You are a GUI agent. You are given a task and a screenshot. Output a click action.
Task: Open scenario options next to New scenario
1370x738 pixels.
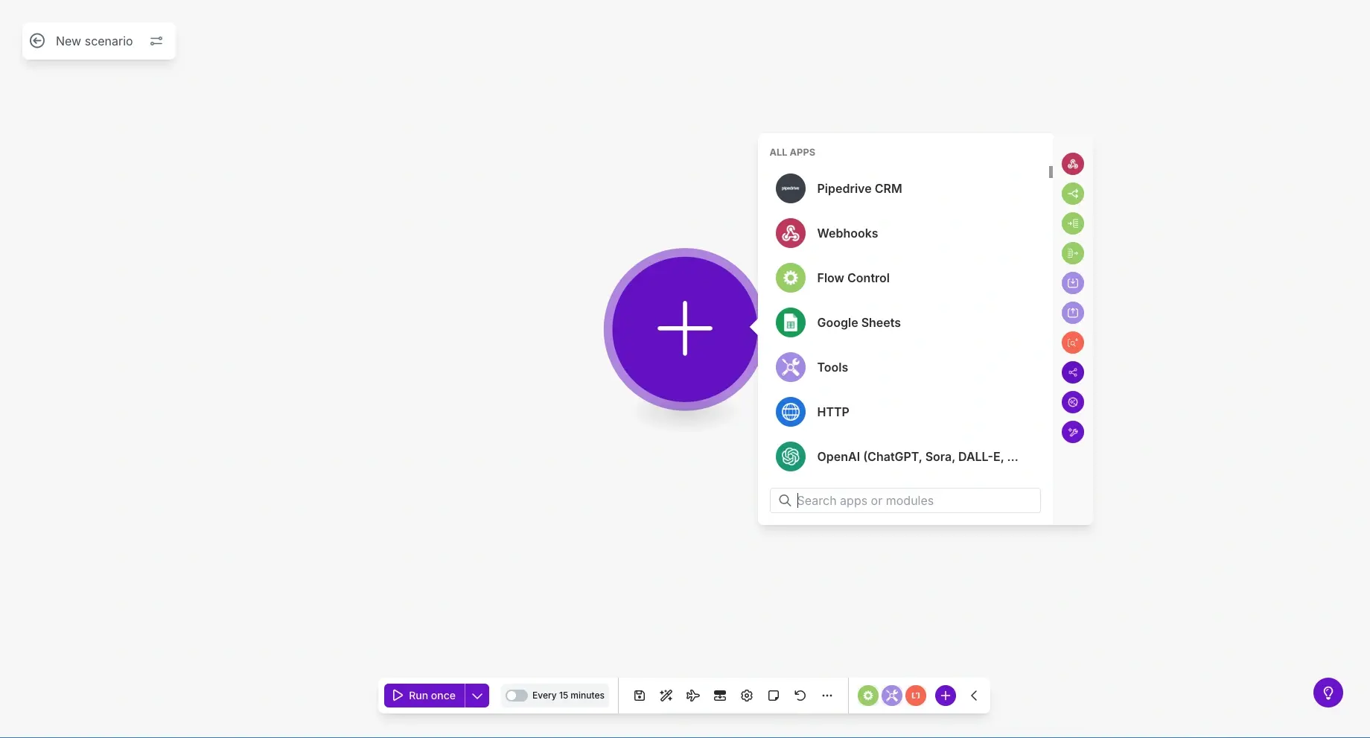coord(156,41)
